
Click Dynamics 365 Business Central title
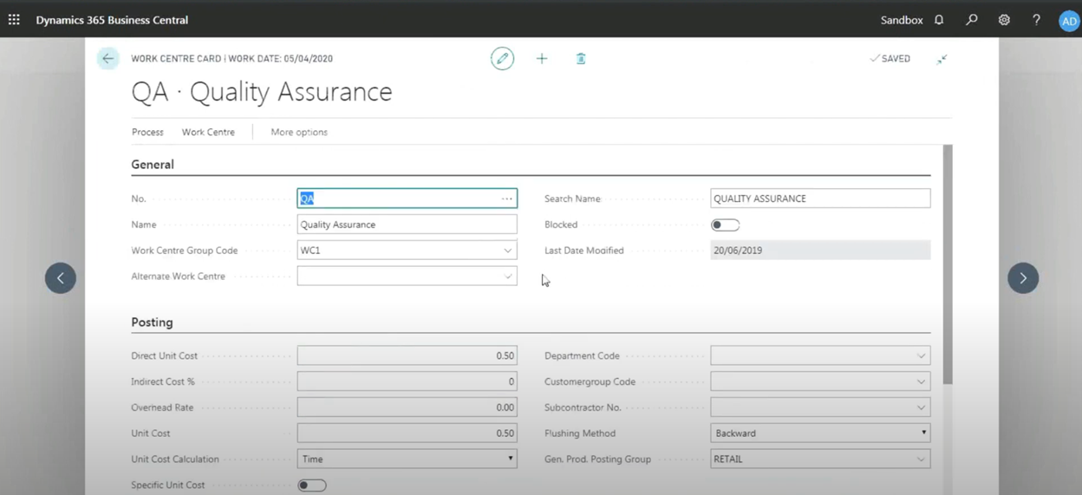(x=112, y=19)
